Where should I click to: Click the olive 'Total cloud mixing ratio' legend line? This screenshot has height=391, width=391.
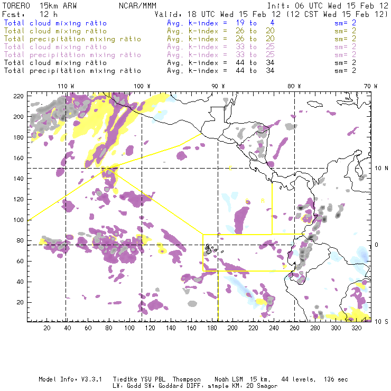click(55, 31)
